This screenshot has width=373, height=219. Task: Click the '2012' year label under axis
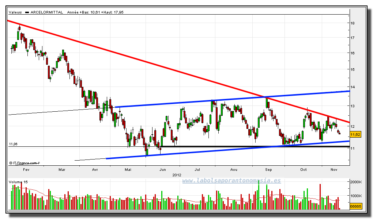177,175
